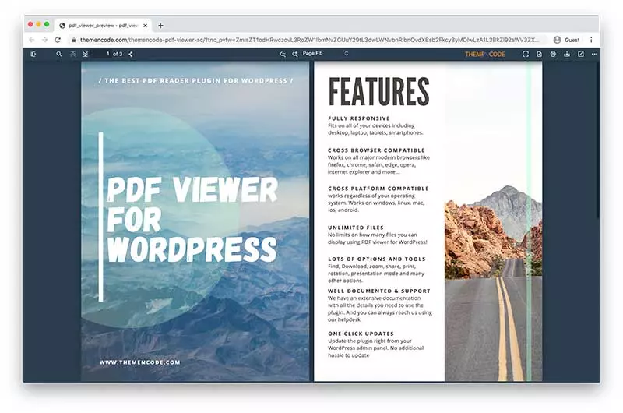Close the pdf_viewer_preview tab

click(x=146, y=26)
